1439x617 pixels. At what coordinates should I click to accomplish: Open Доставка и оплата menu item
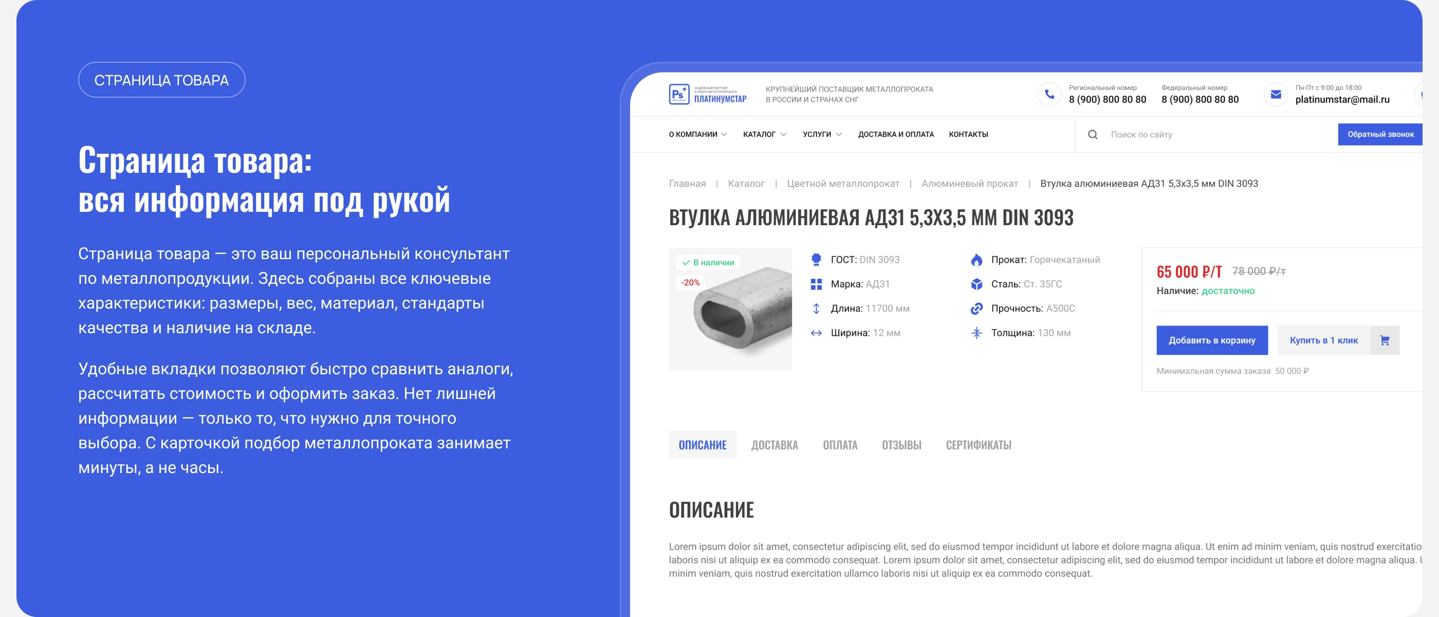[x=895, y=135]
